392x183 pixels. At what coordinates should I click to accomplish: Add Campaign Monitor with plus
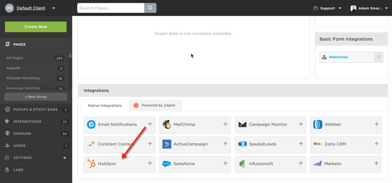[x=301, y=124]
